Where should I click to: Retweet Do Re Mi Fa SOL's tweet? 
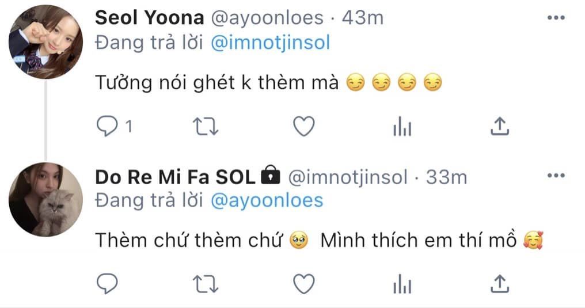click(x=206, y=283)
